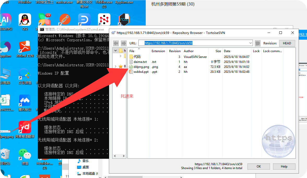This screenshot has height=178, width=307.
Task: Select 音乐 in the Explorer sidebar
Action: tap(83, 161)
